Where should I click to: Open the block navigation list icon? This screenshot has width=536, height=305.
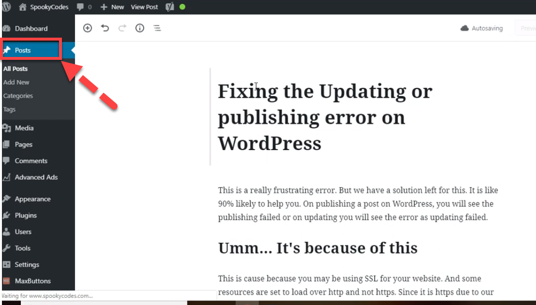click(157, 28)
